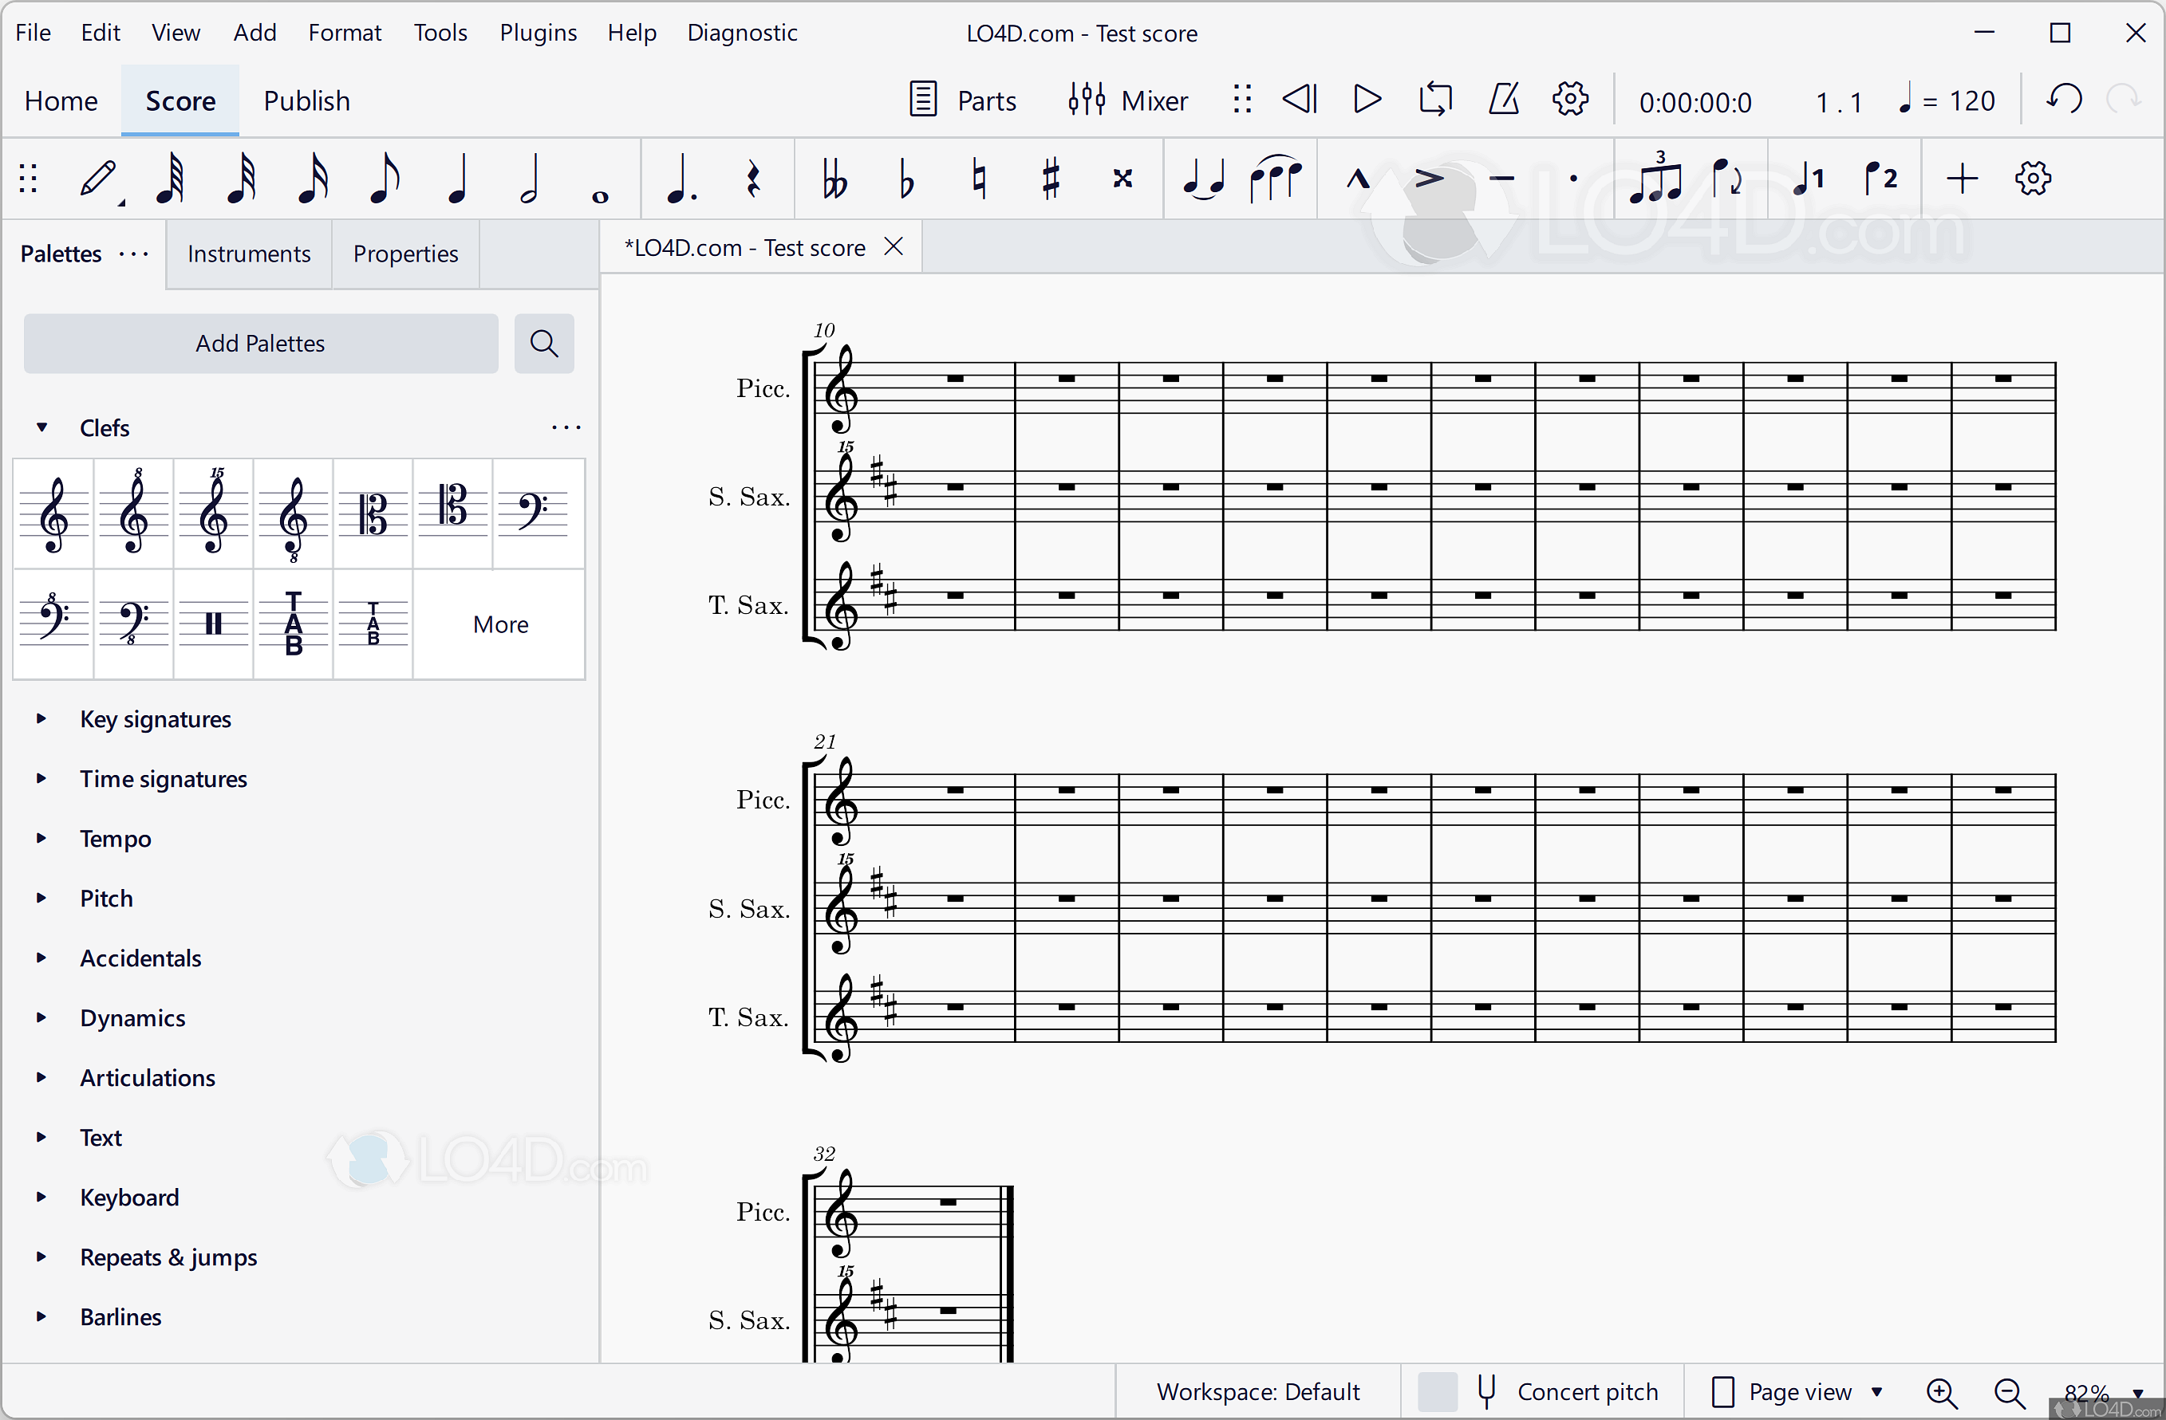Click More to show additional clefs

(499, 624)
